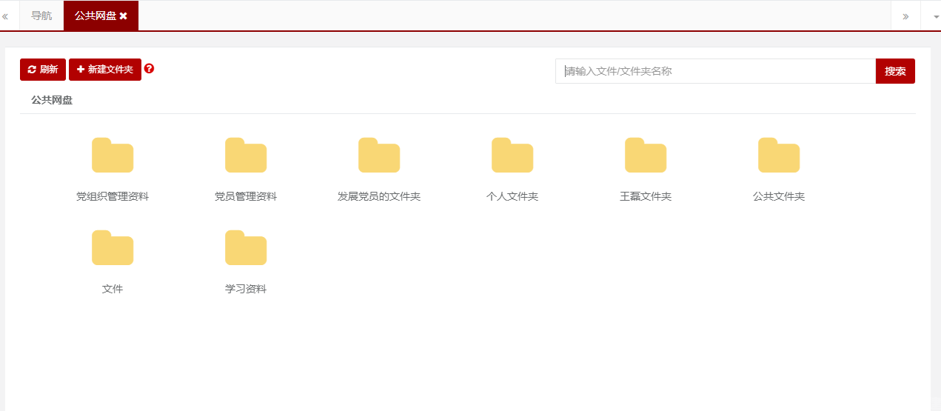Screen dimensions: 941x411
Task: Click the red help question-mark icon
Action: click(x=150, y=68)
